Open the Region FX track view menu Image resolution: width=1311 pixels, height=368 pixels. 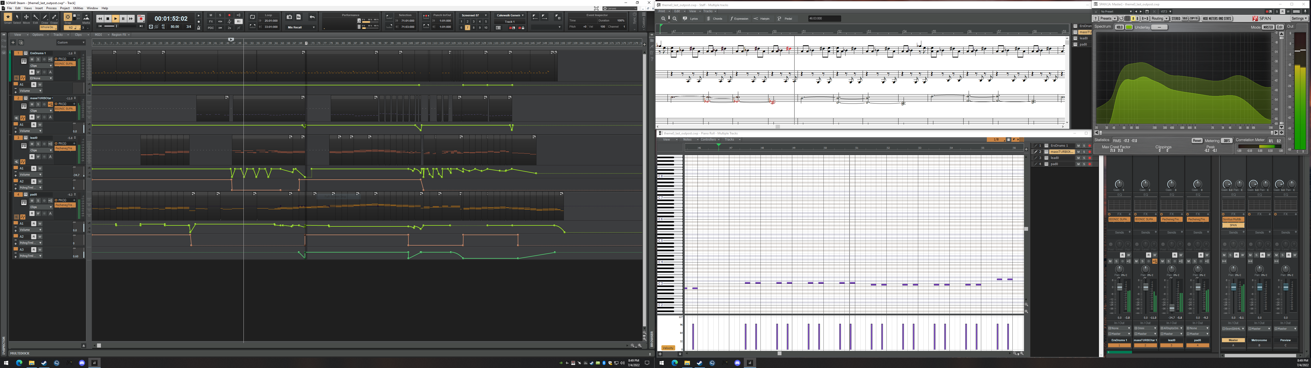tap(120, 35)
